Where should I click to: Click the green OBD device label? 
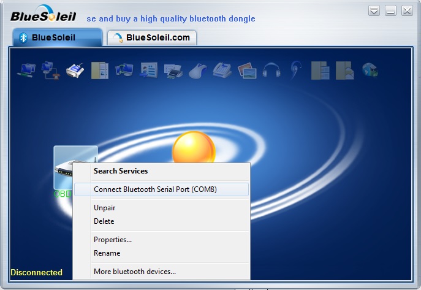[x=63, y=194]
